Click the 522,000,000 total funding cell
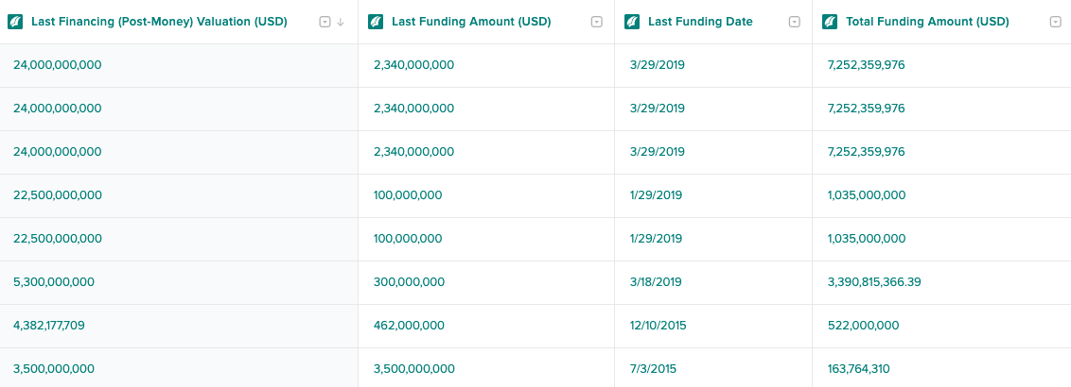The width and height of the screenshot is (1071, 387). pyautogui.click(x=942, y=326)
